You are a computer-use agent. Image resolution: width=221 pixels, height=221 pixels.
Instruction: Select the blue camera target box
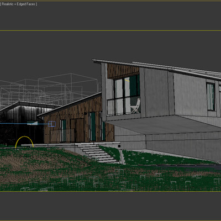52,124
